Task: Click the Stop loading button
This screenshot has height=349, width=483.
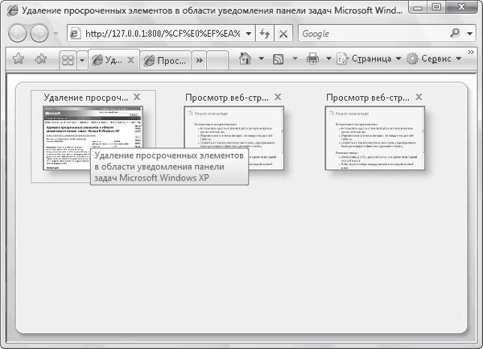Action: 283,33
